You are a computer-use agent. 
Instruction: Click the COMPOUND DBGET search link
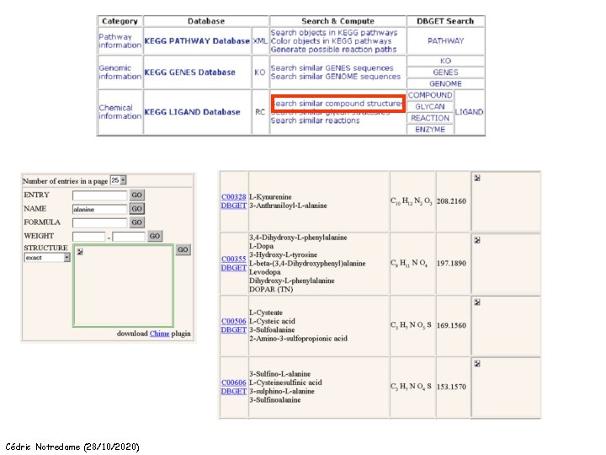click(x=430, y=95)
